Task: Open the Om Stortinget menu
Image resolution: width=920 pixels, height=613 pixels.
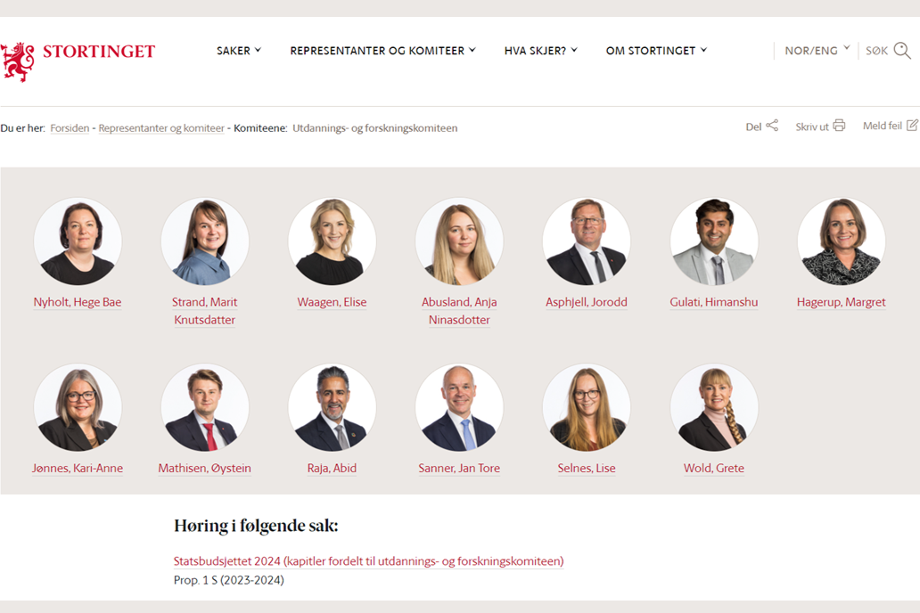Action: pos(656,51)
